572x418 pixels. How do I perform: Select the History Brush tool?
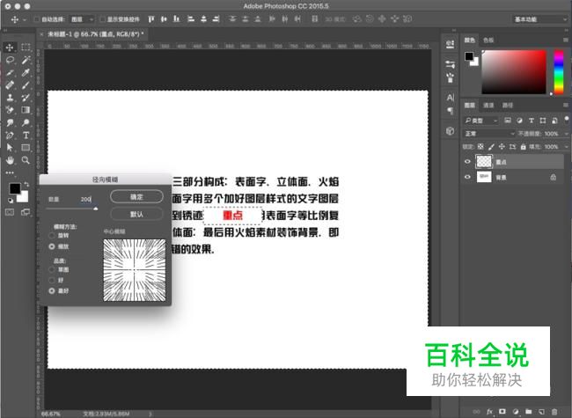click(x=26, y=98)
